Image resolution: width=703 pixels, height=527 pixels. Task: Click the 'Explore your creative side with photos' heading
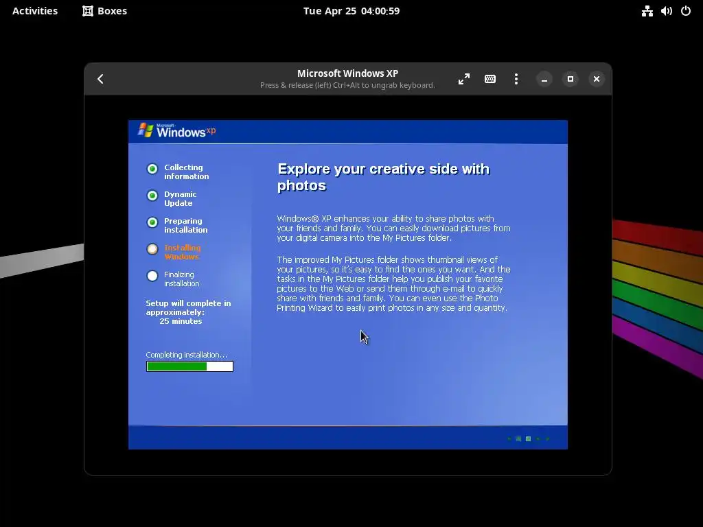point(383,177)
